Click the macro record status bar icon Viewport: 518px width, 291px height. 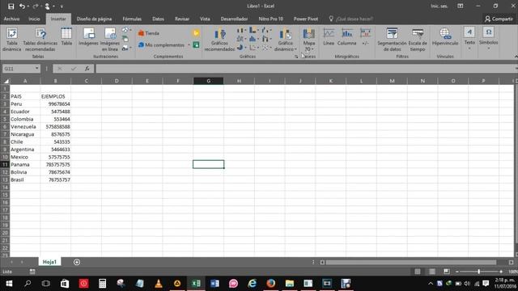pyautogui.click(x=32, y=272)
